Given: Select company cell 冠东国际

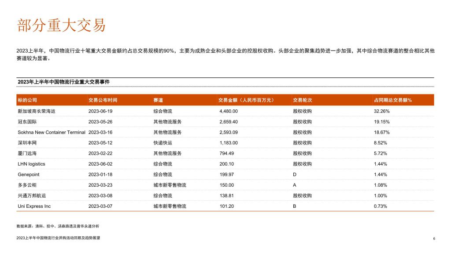Looking at the screenshot, I should click(x=27, y=122).
